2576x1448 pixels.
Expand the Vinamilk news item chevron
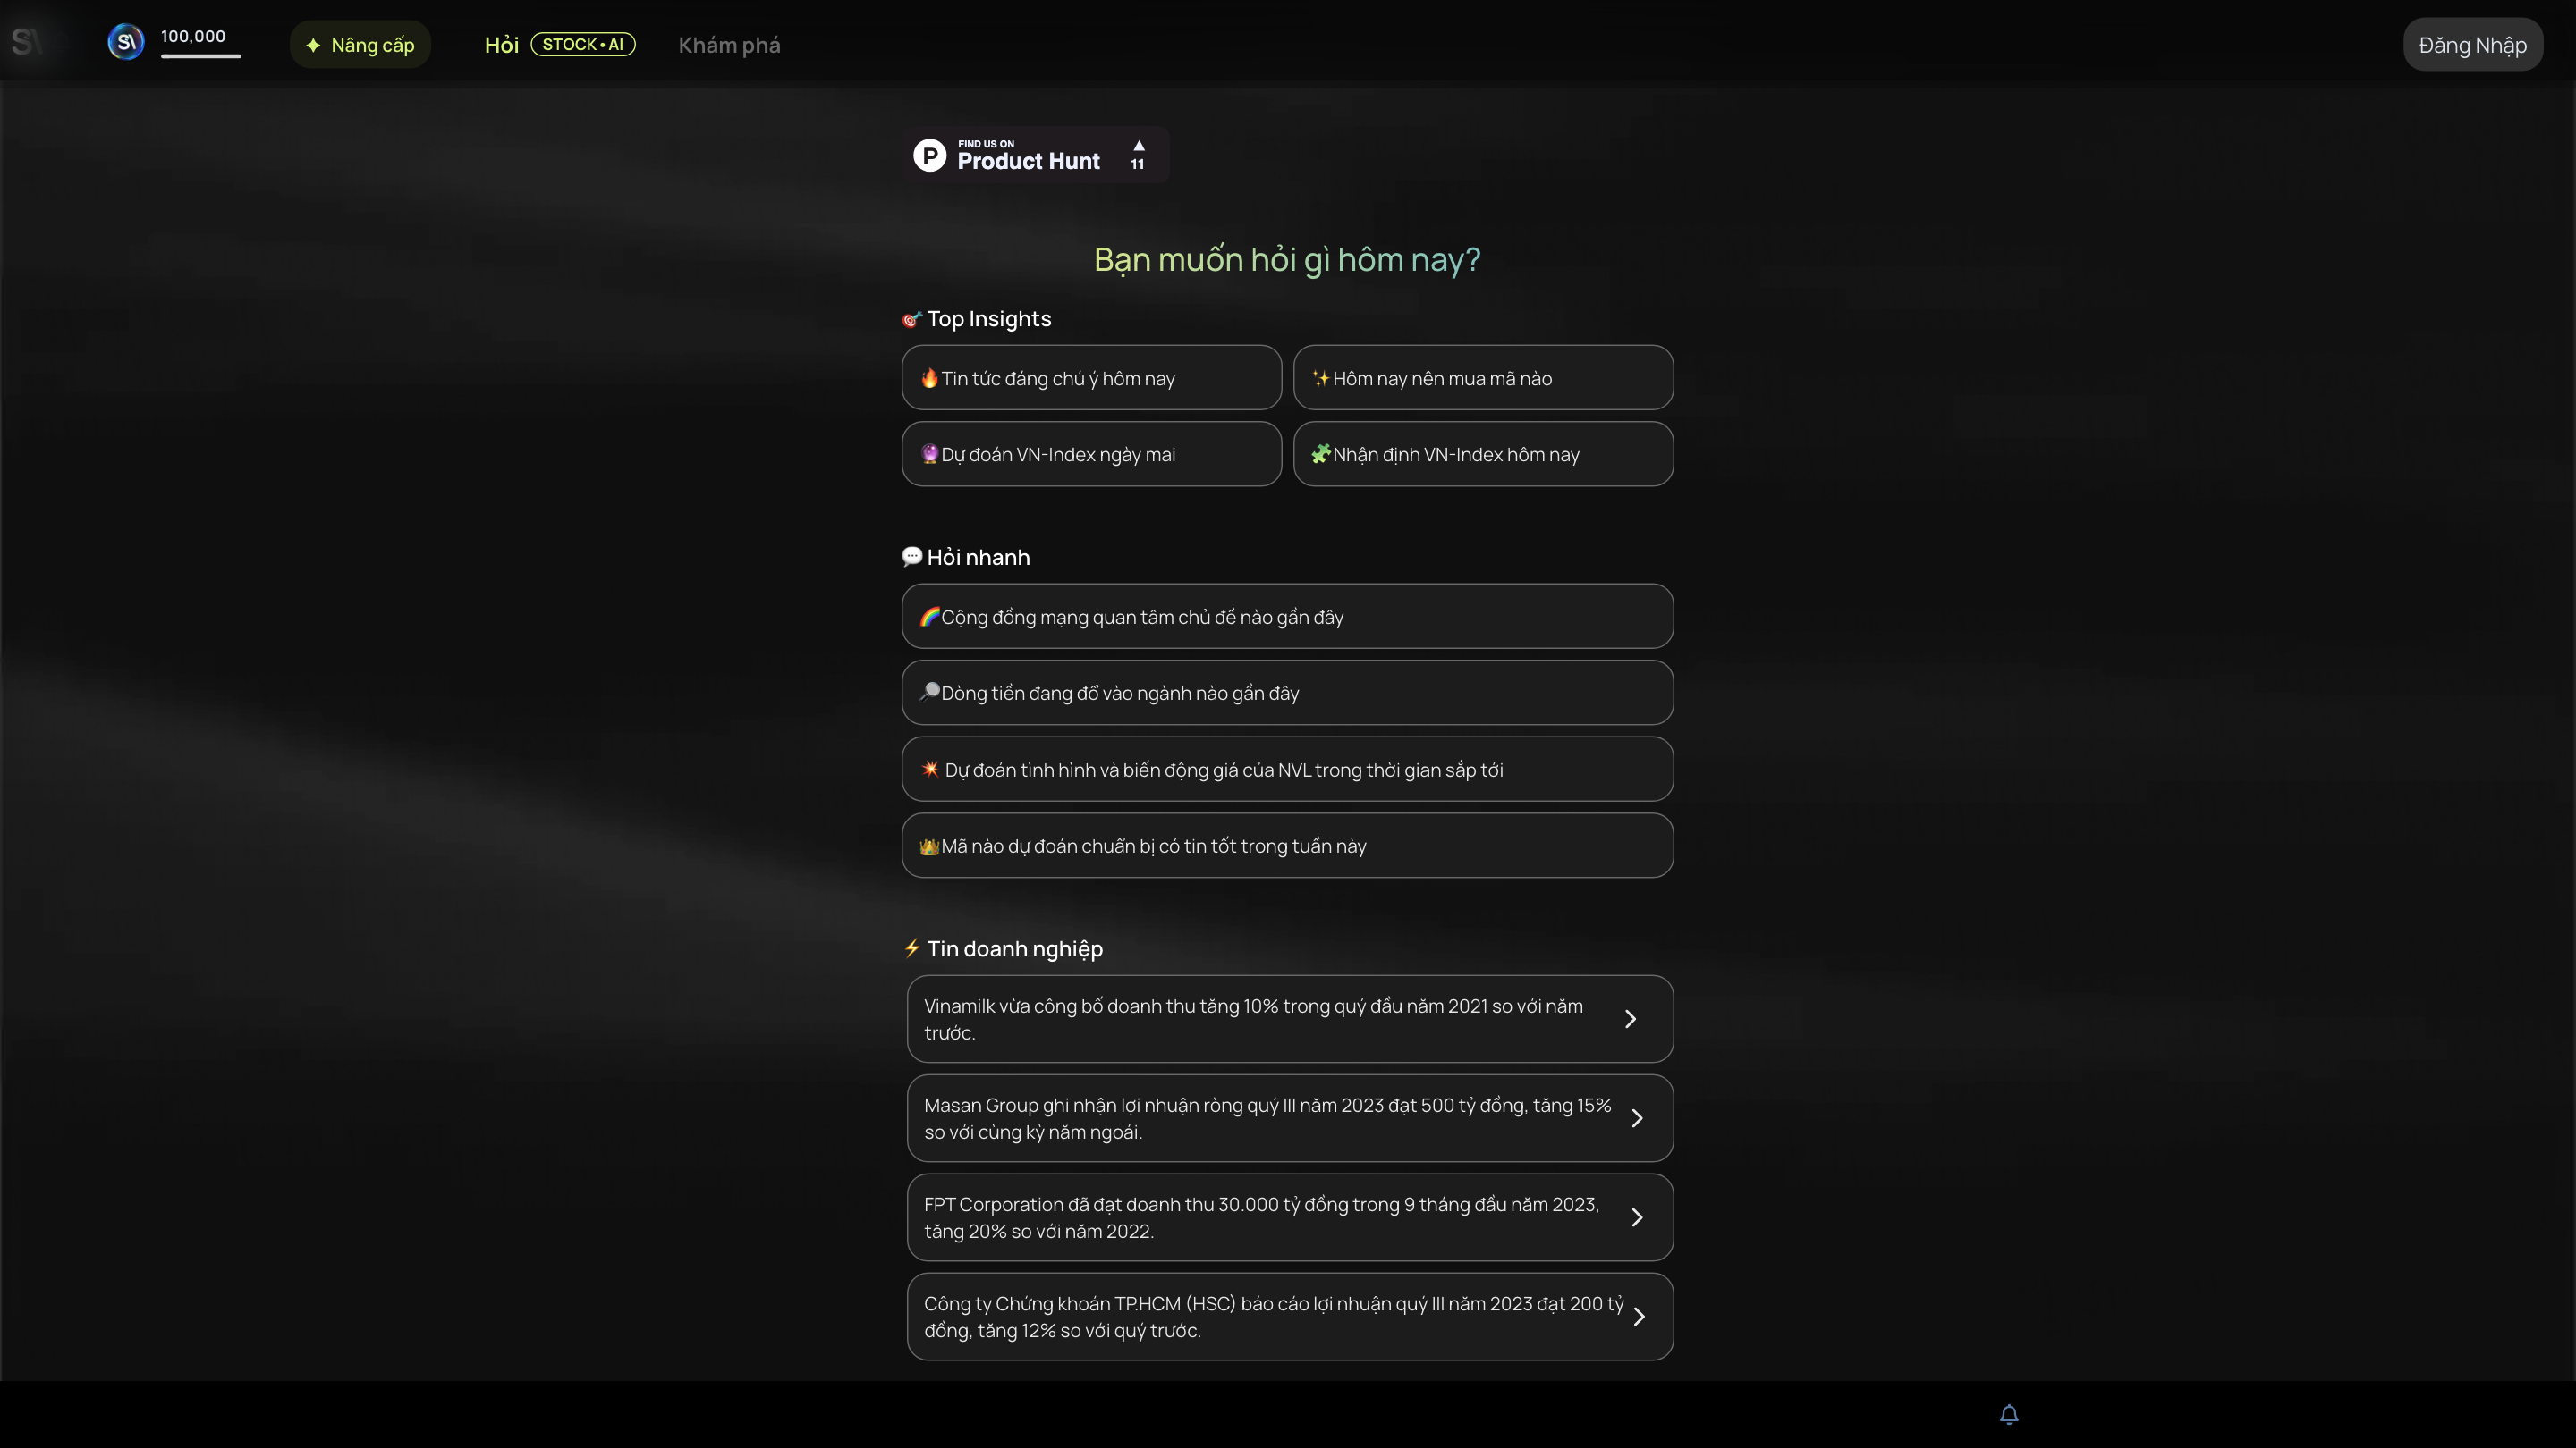(1630, 1018)
